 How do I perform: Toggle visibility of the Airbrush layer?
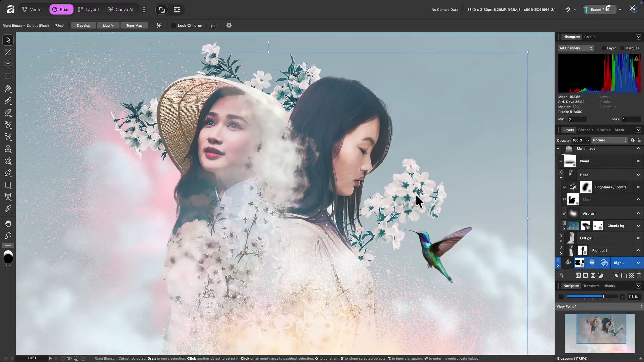tap(638, 213)
